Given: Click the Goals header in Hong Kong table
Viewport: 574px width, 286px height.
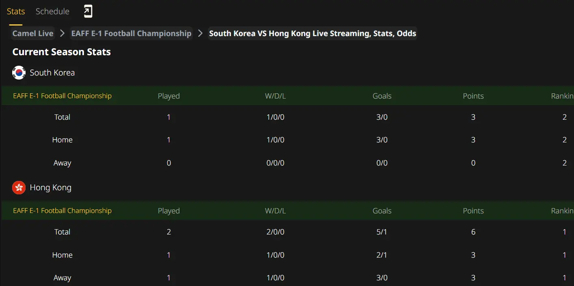Looking at the screenshot, I should coord(382,211).
